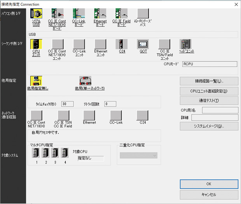Viewport: 241px width, 204px height.
Task: Open CPUユニット直結設定 button
Action: 209,91
